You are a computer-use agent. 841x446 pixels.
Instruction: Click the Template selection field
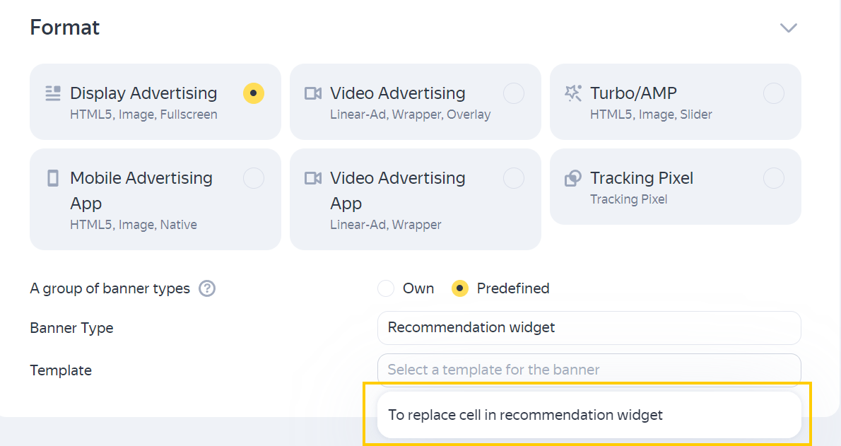[x=589, y=370]
